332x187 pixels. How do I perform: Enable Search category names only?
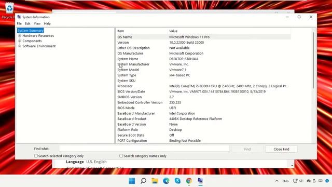pos(121,156)
